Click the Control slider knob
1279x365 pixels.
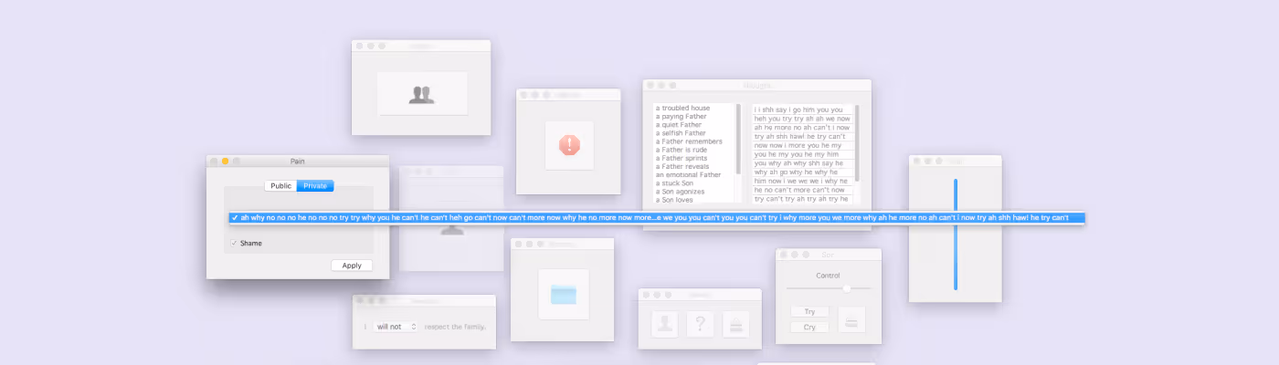click(x=847, y=288)
